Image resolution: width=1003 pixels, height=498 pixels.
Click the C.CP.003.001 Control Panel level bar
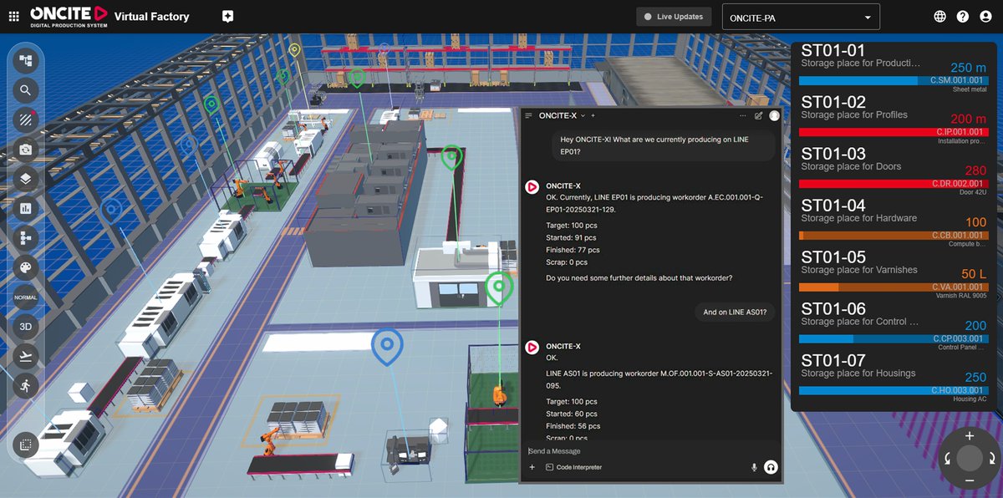tap(893, 339)
